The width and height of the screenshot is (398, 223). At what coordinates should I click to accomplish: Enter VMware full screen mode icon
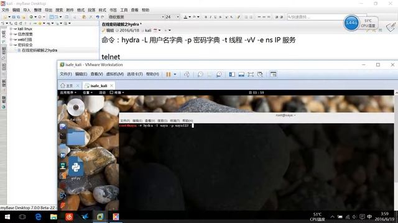point(251,74)
